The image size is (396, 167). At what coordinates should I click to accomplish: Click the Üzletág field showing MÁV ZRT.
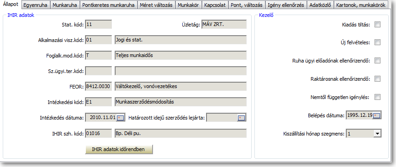tap(224, 25)
